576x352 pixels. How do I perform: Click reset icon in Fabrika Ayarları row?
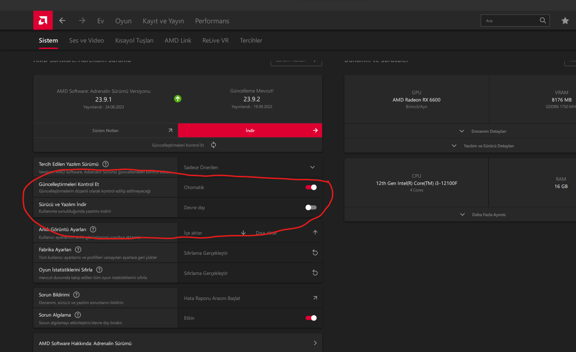[x=315, y=253]
